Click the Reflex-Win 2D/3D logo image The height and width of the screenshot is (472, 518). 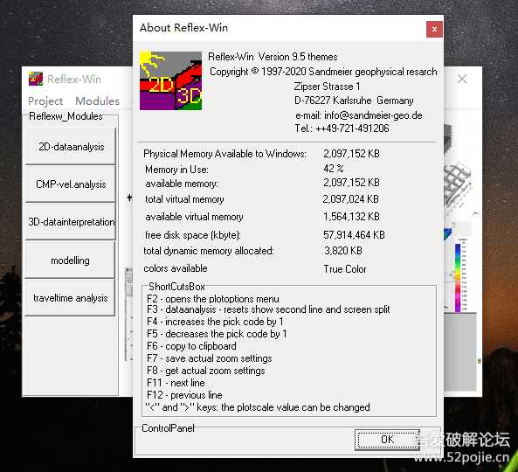[x=171, y=80]
